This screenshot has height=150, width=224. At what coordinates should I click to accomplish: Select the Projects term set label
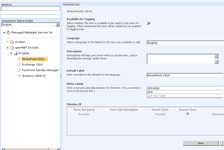24,53
